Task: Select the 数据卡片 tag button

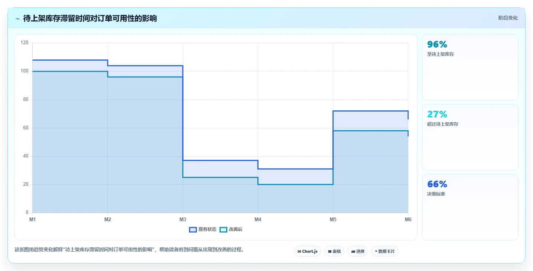Action: coord(384,251)
